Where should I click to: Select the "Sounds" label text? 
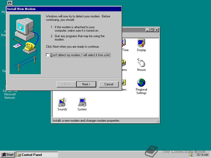point(62,109)
